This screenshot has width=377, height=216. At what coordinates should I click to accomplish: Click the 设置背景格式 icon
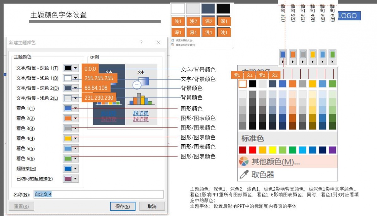click(x=173, y=40)
